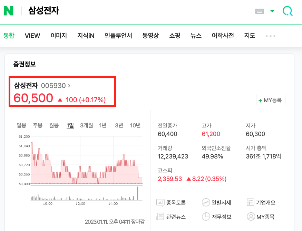
Task: Select the 일봉 chart option
Action: click(21, 125)
